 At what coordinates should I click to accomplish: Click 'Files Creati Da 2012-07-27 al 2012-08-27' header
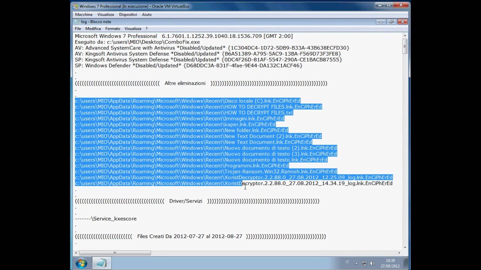tap(200, 236)
